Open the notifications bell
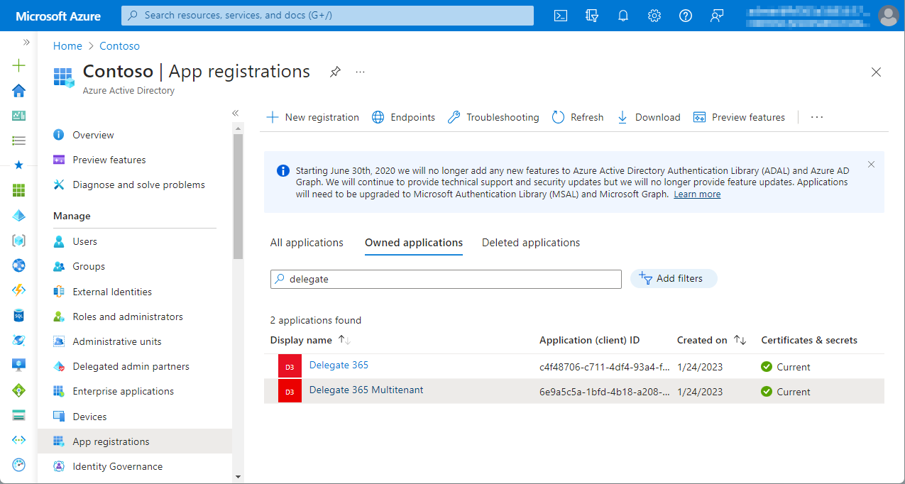Image resolution: width=905 pixels, height=484 pixels. point(623,16)
